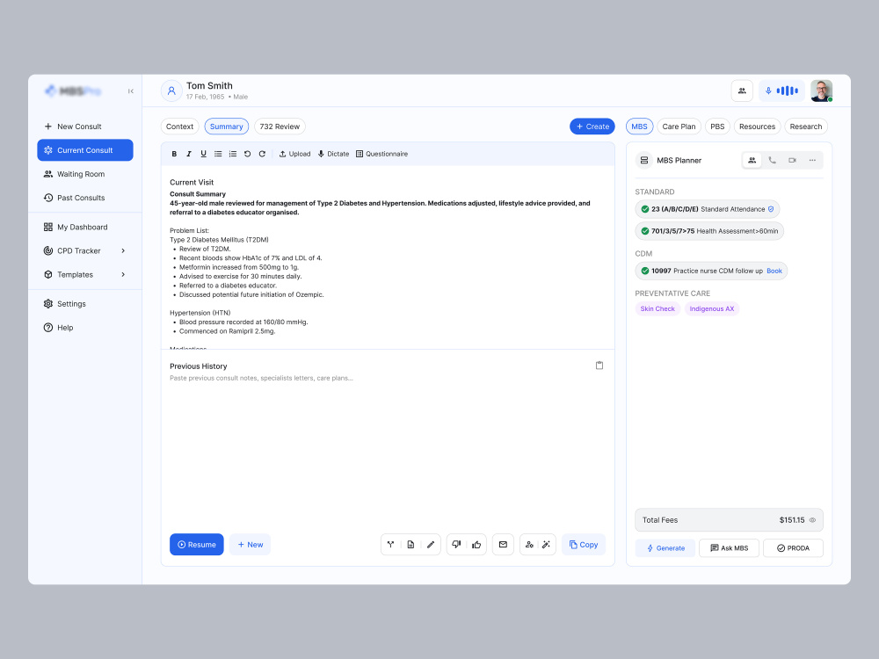Collapse the sidebar with the arrow icon
Viewport: 879px width, 659px height.
(x=131, y=91)
